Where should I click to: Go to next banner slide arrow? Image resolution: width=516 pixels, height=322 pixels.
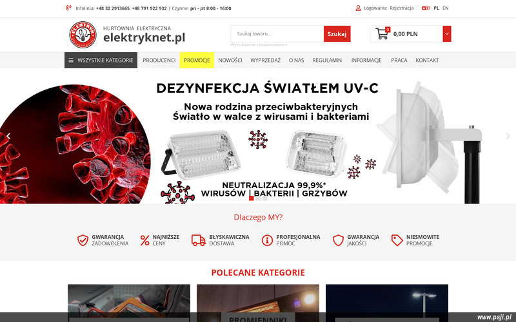[x=508, y=136]
